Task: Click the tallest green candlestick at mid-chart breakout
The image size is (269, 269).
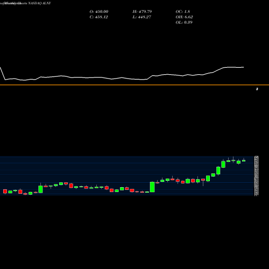Action: [x=152, y=187]
